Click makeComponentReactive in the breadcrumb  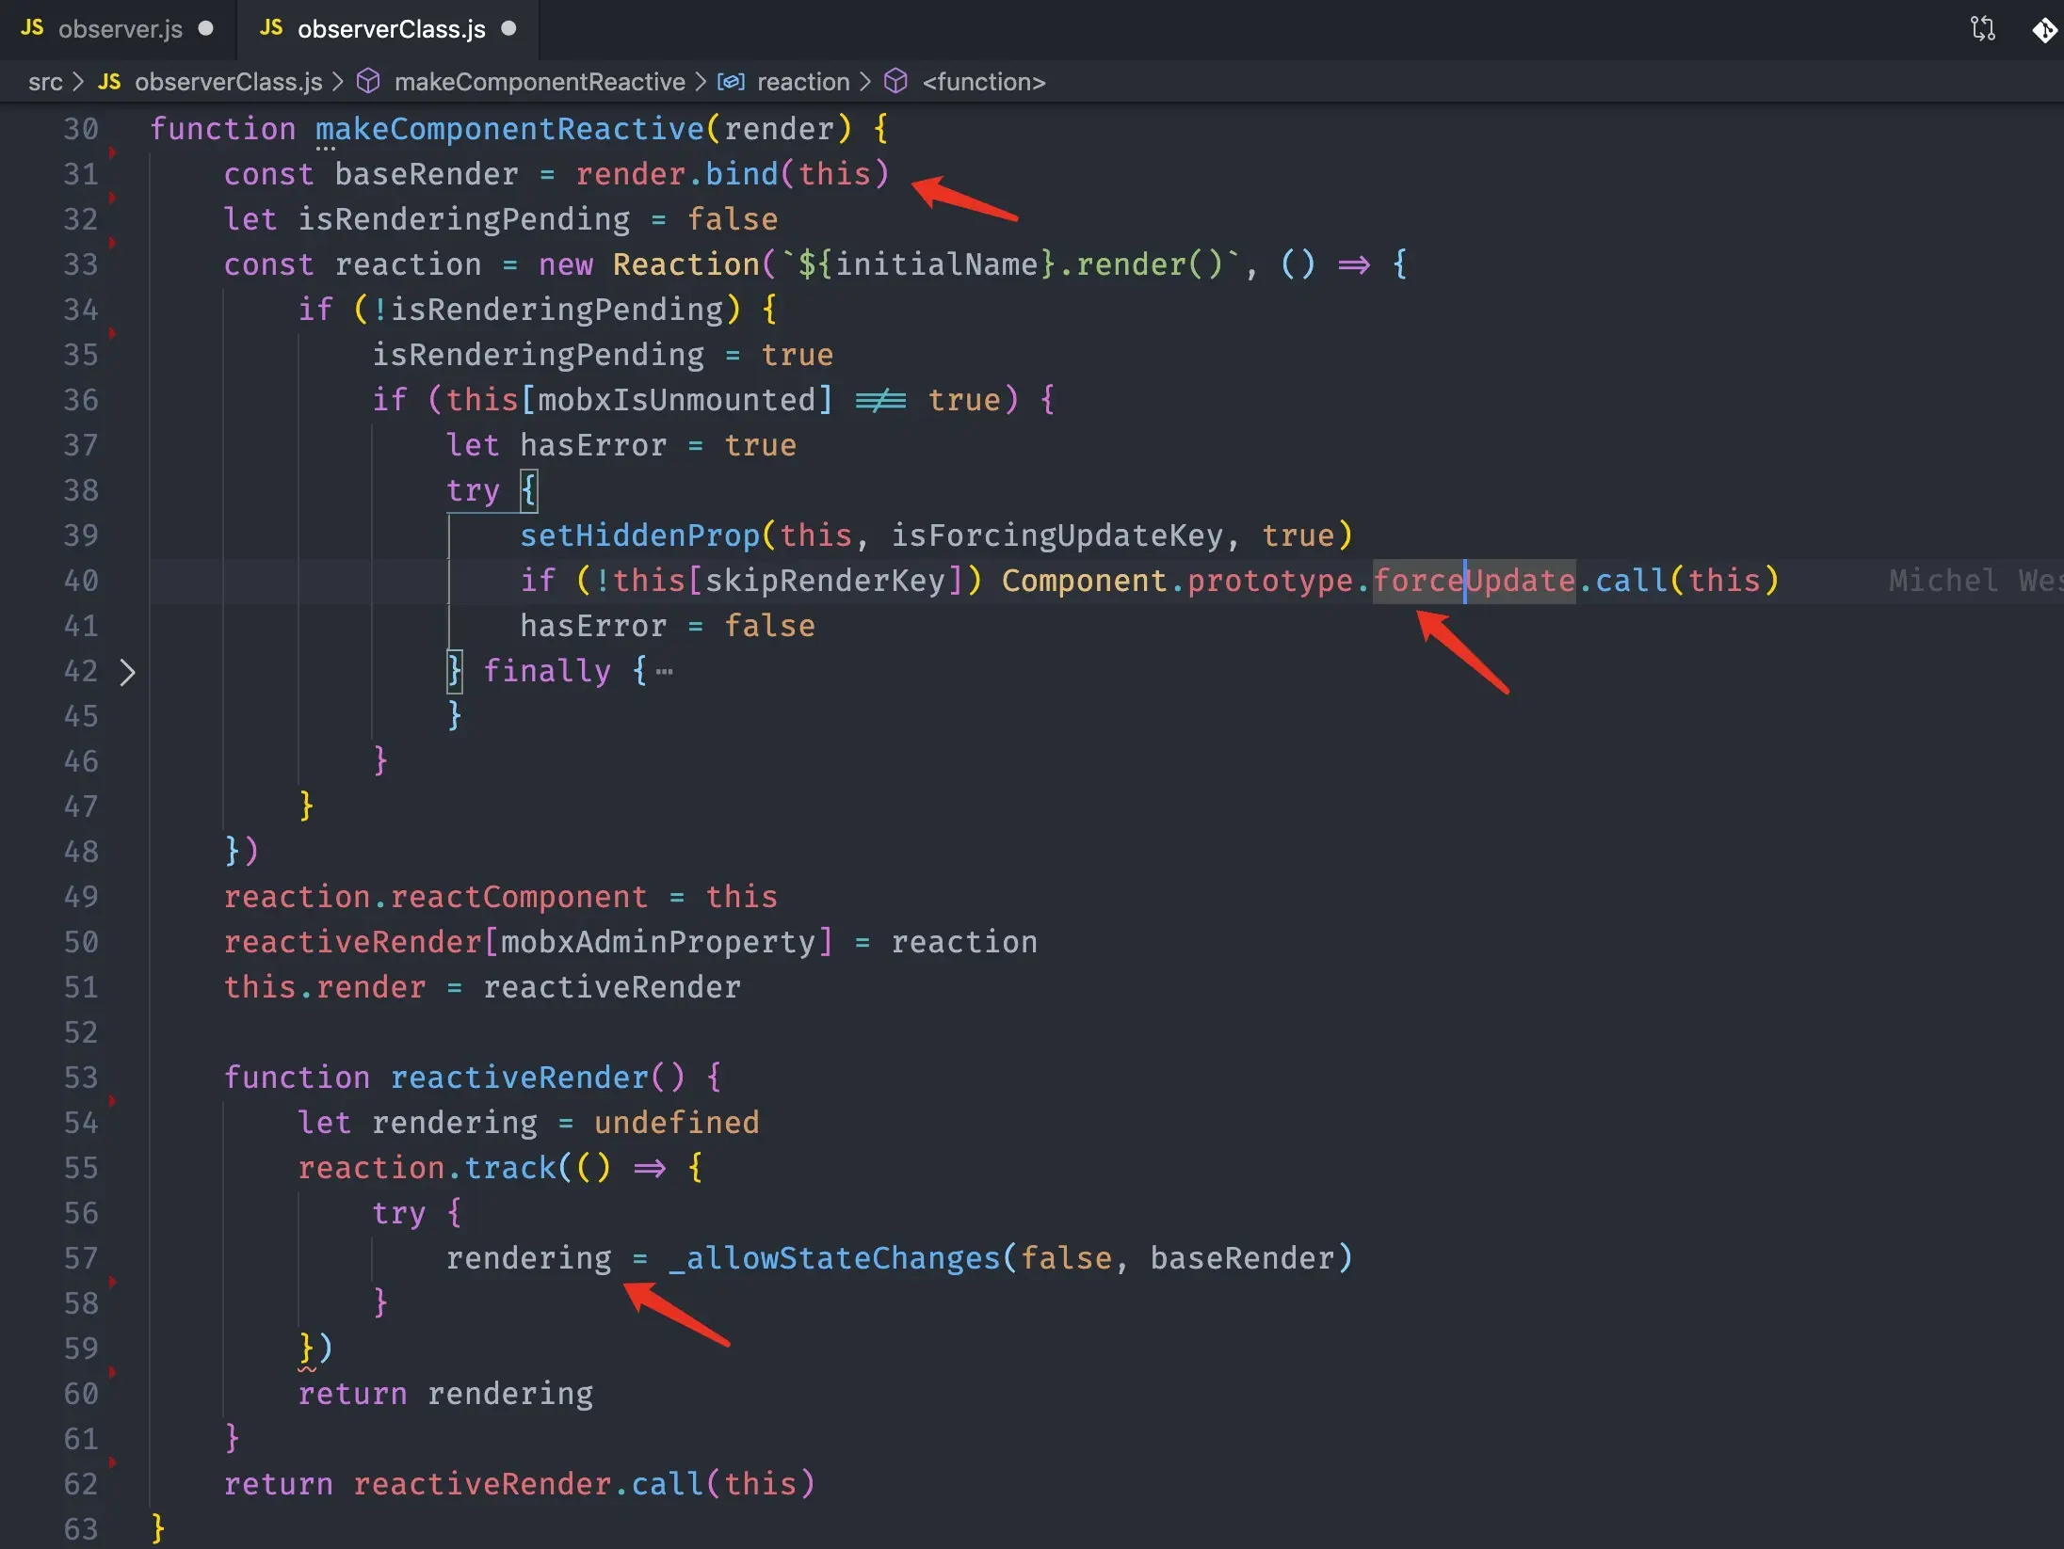point(540,82)
